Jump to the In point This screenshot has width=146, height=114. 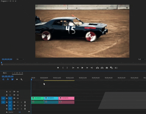73,68
